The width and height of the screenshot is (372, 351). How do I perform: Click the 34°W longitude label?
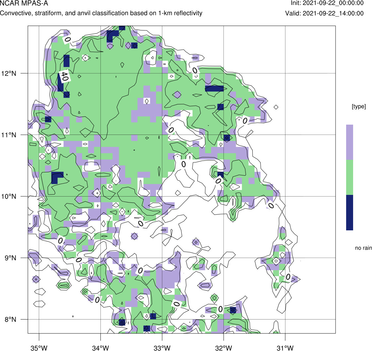[x=100, y=348]
